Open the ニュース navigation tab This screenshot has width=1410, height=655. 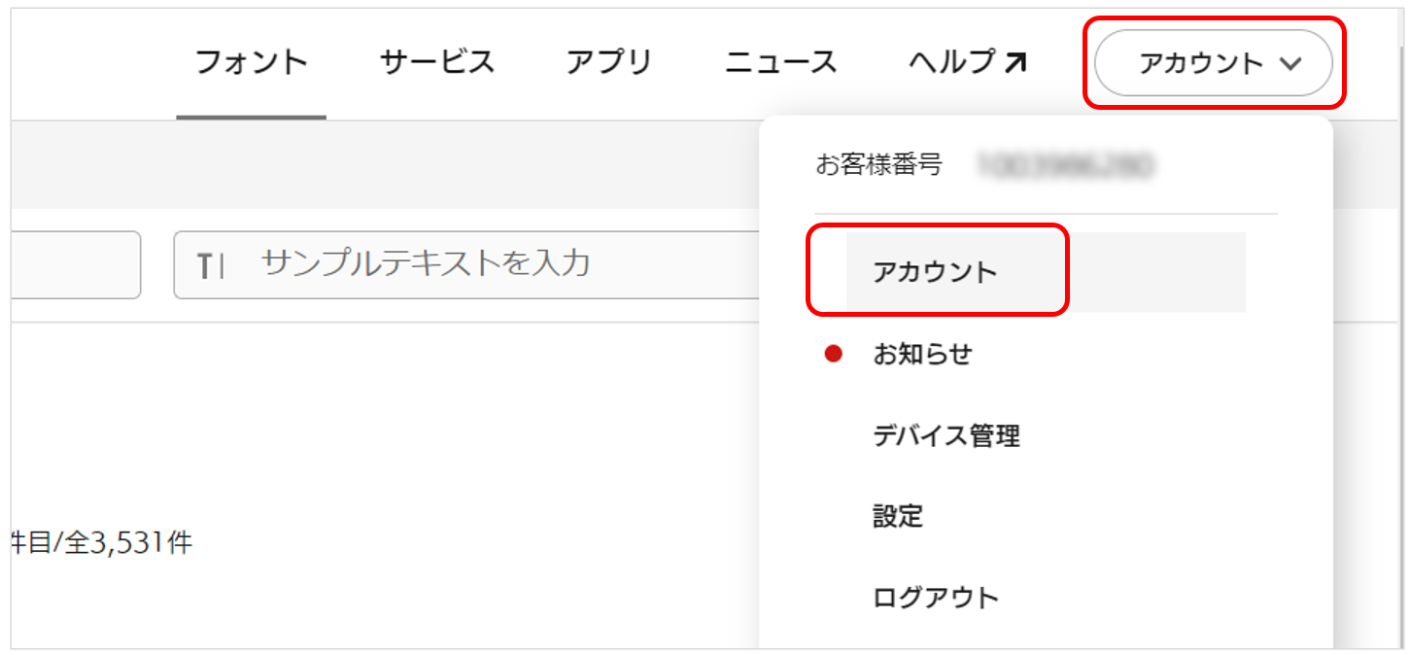780,63
